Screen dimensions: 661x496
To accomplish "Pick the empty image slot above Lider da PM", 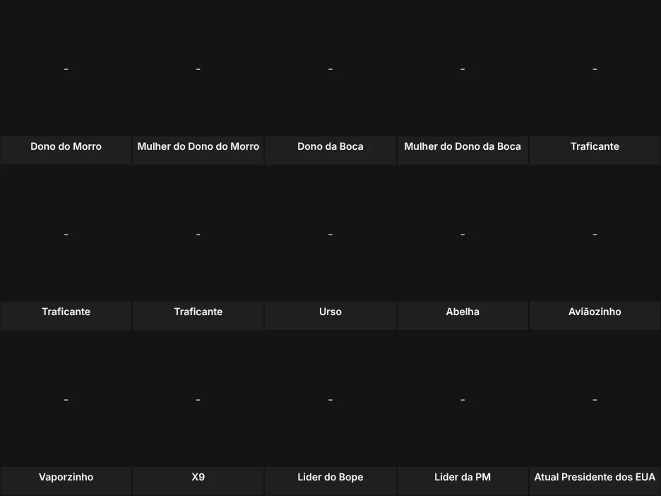I will 463,399.
